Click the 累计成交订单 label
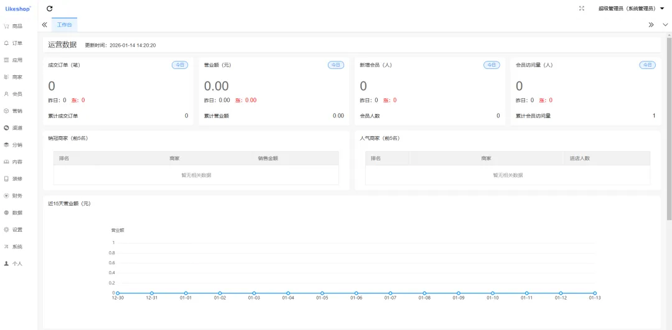 point(63,116)
